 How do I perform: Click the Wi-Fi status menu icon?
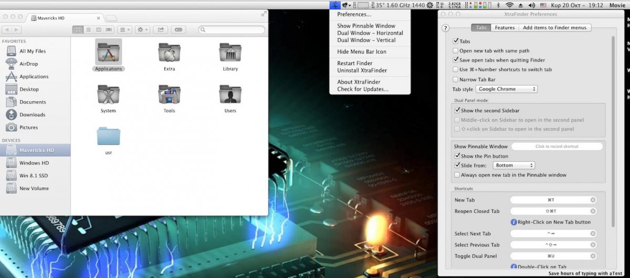(509, 5)
